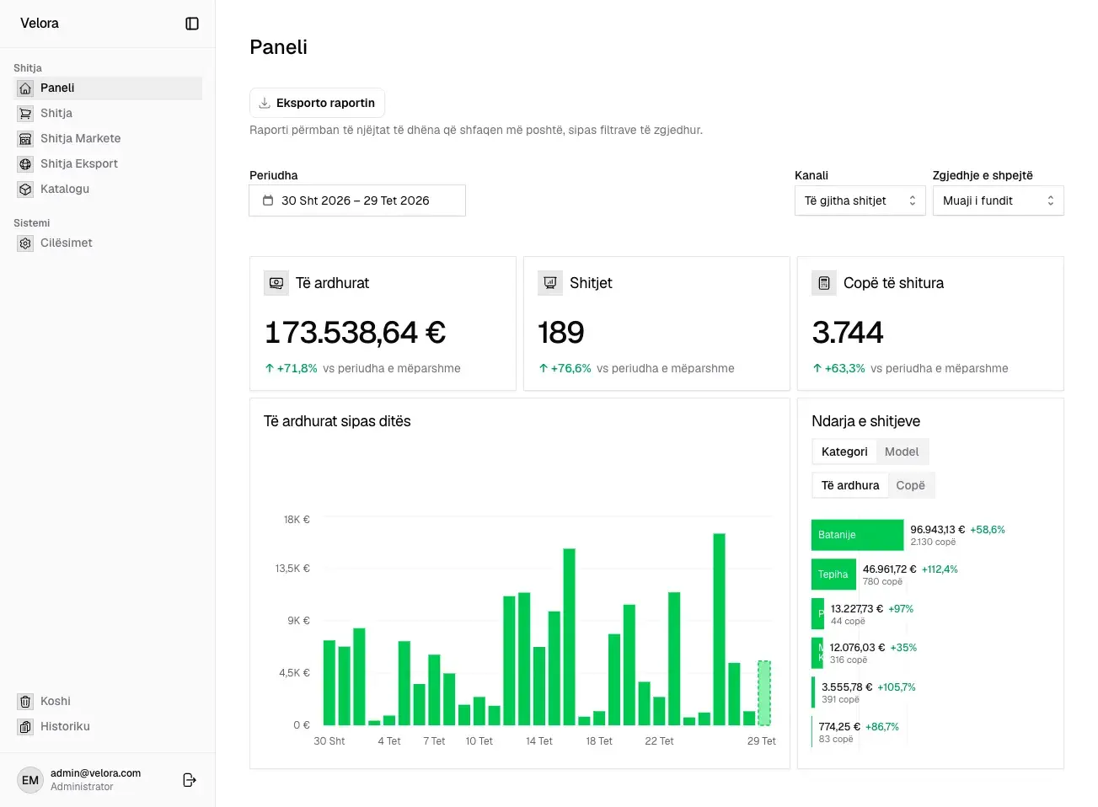Click the 96.943,13 € Batanije amount
The width and height of the screenshot is (1098, 807).
pyautogui.click(x=937, y=530)
